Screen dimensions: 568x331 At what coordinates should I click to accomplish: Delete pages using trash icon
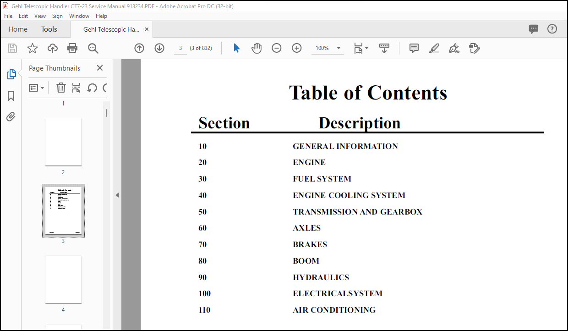pyautogui.click(x=61, y=88)
